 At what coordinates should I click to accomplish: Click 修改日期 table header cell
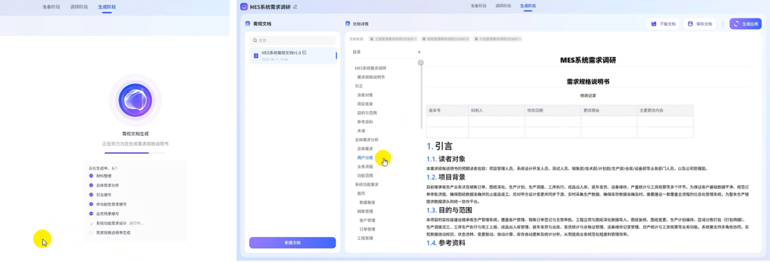click(x=553, y=110)
